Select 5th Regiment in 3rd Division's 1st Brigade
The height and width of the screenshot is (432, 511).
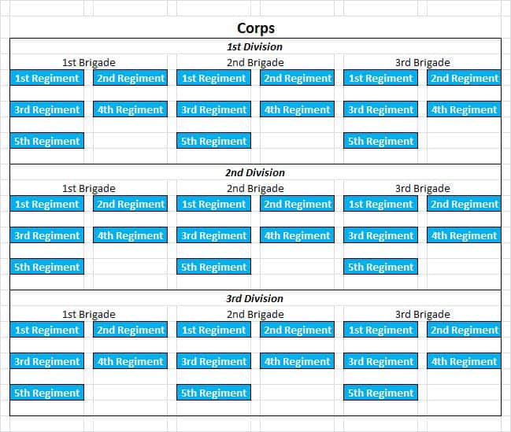[x=47, y=393]
